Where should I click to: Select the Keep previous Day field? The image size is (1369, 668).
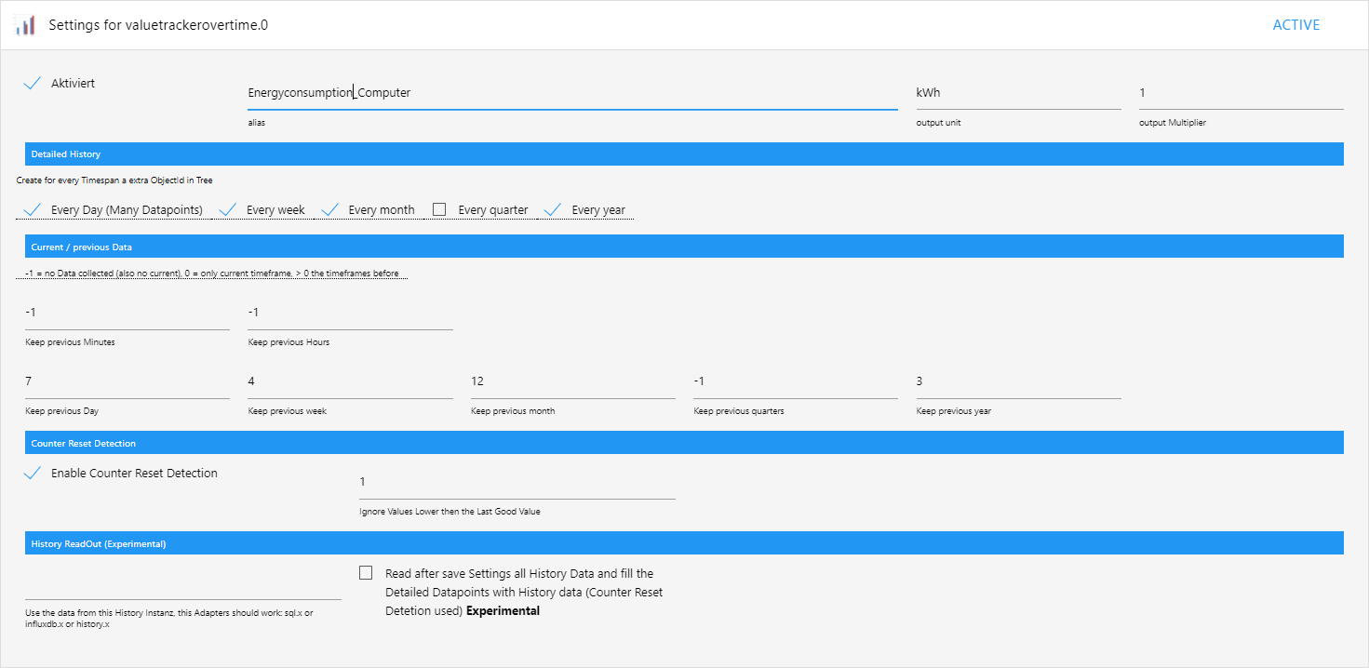coord(128,381)
